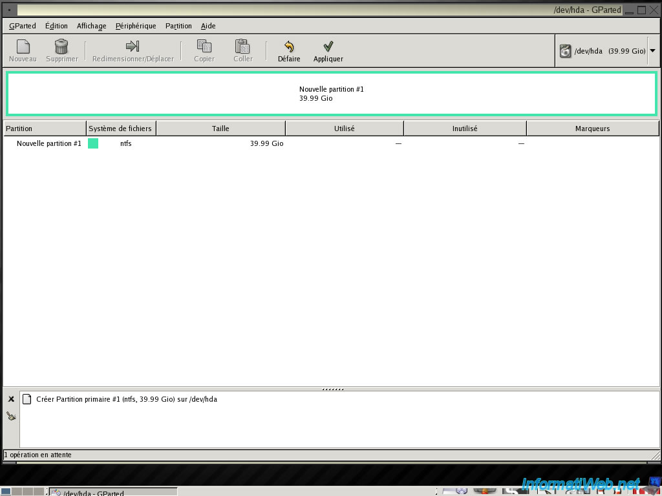Image resolution: width=662 pixels, height=496 pixels.
Task: Click the 39.99 Gio size cell in the table
Action: coord(266,143)
